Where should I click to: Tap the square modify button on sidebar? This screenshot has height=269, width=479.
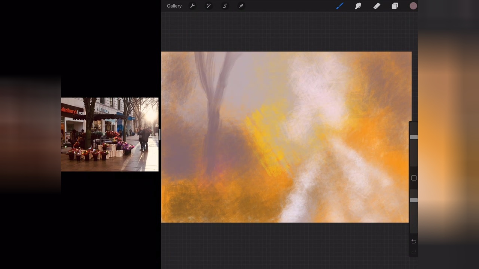[414, 178]
